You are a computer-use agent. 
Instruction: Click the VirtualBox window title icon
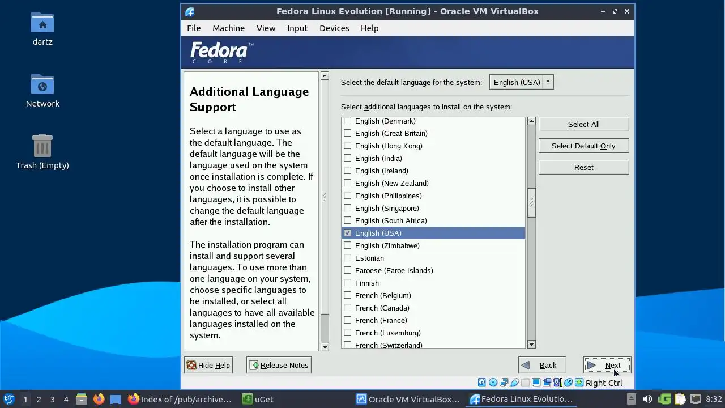(x=190, y=11)
